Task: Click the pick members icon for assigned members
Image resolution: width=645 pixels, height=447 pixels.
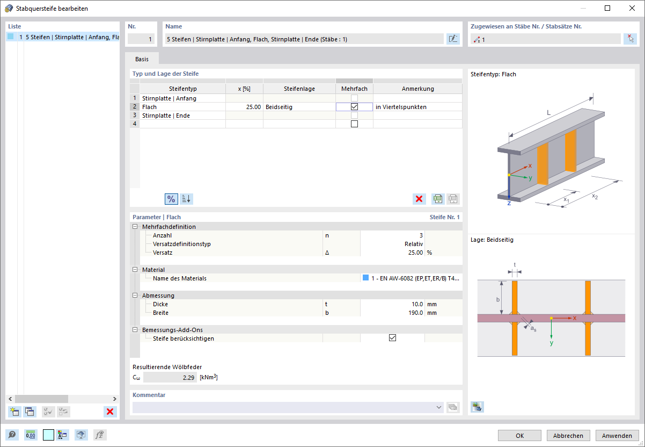Action: coord(630,39)
